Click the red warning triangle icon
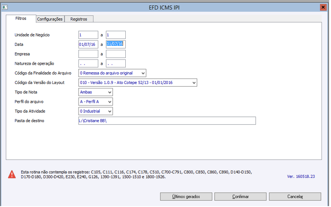Screen dimensions: 331x207 click(12, 174)
